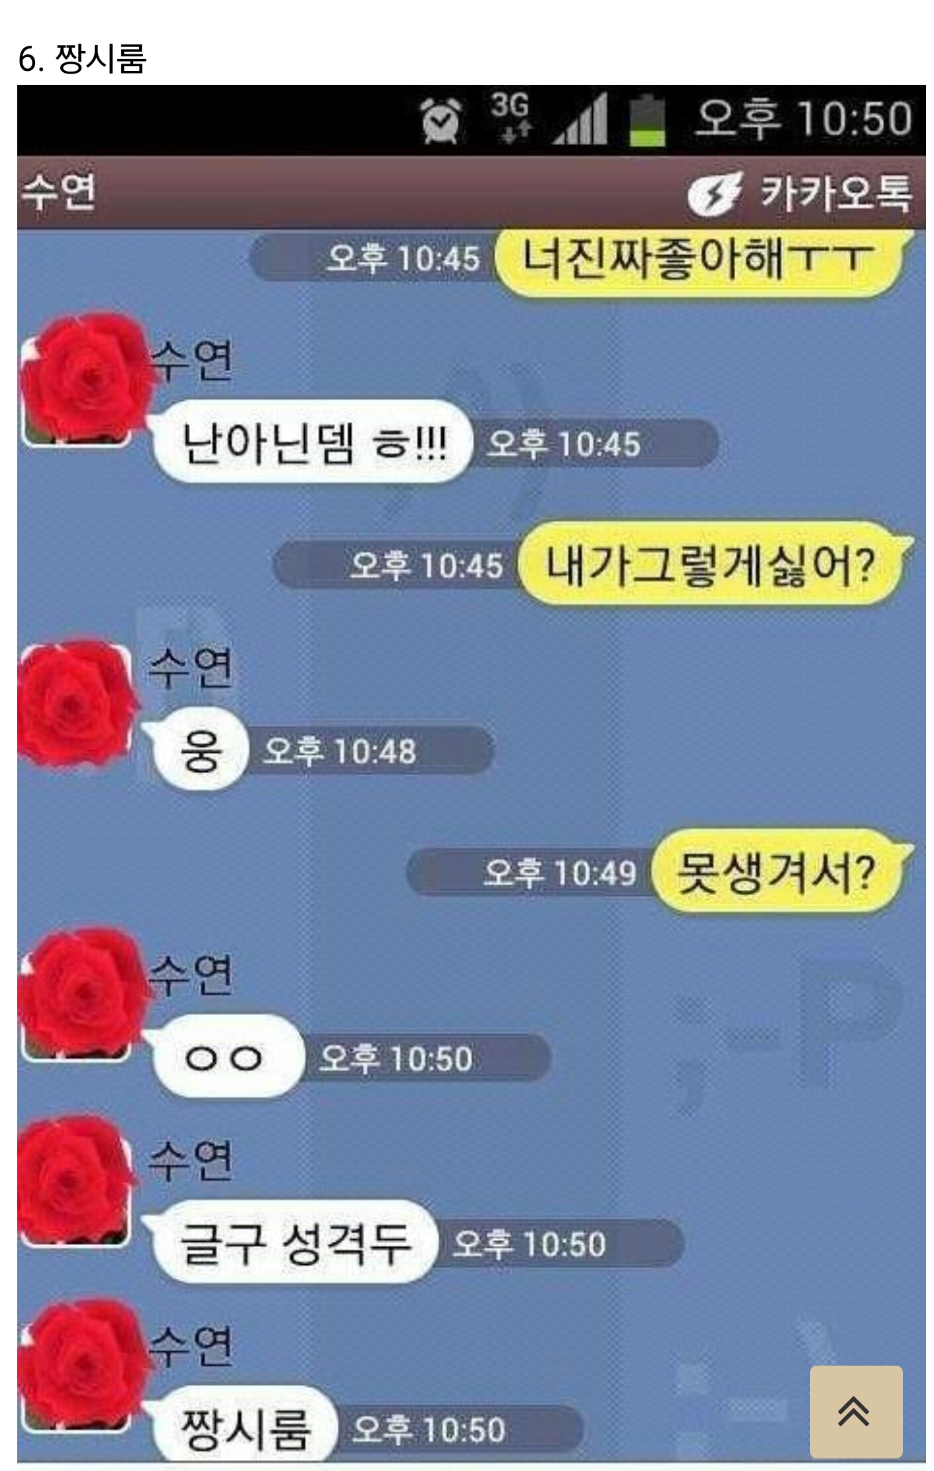The image size is (934, 1471).
Task: Tap the rose avatar beside 난아닌뎀 message
Action: (x=83, y=381)
